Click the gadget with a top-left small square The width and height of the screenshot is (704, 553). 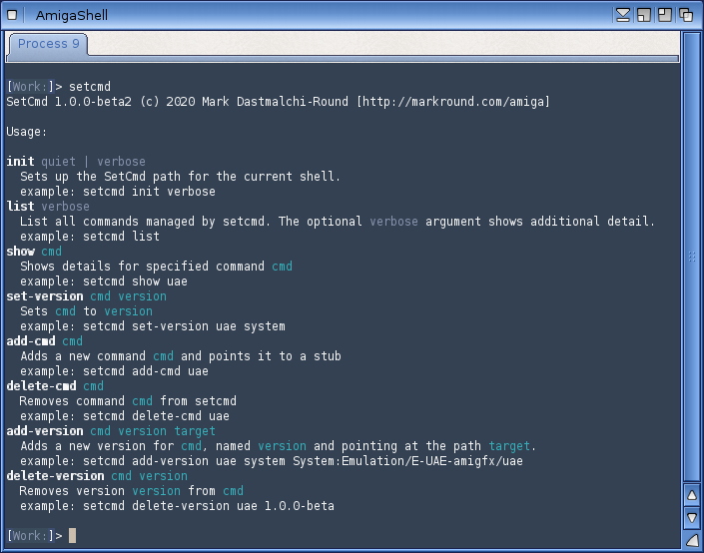(x=665, y=15)
